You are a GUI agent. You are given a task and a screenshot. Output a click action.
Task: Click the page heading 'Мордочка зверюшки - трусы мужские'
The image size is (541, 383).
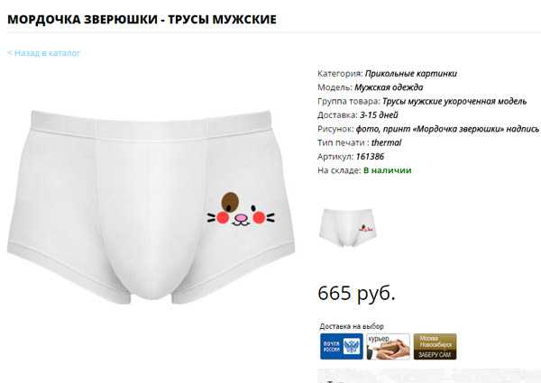pos(142,19)
